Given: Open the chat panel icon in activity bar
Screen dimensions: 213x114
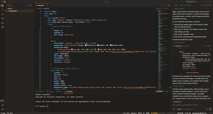Looking at the screenshot, I should point(3,100).
